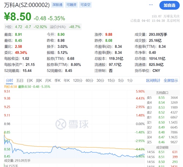Open the 区间统计 link
183x167 pixels.
153,80
